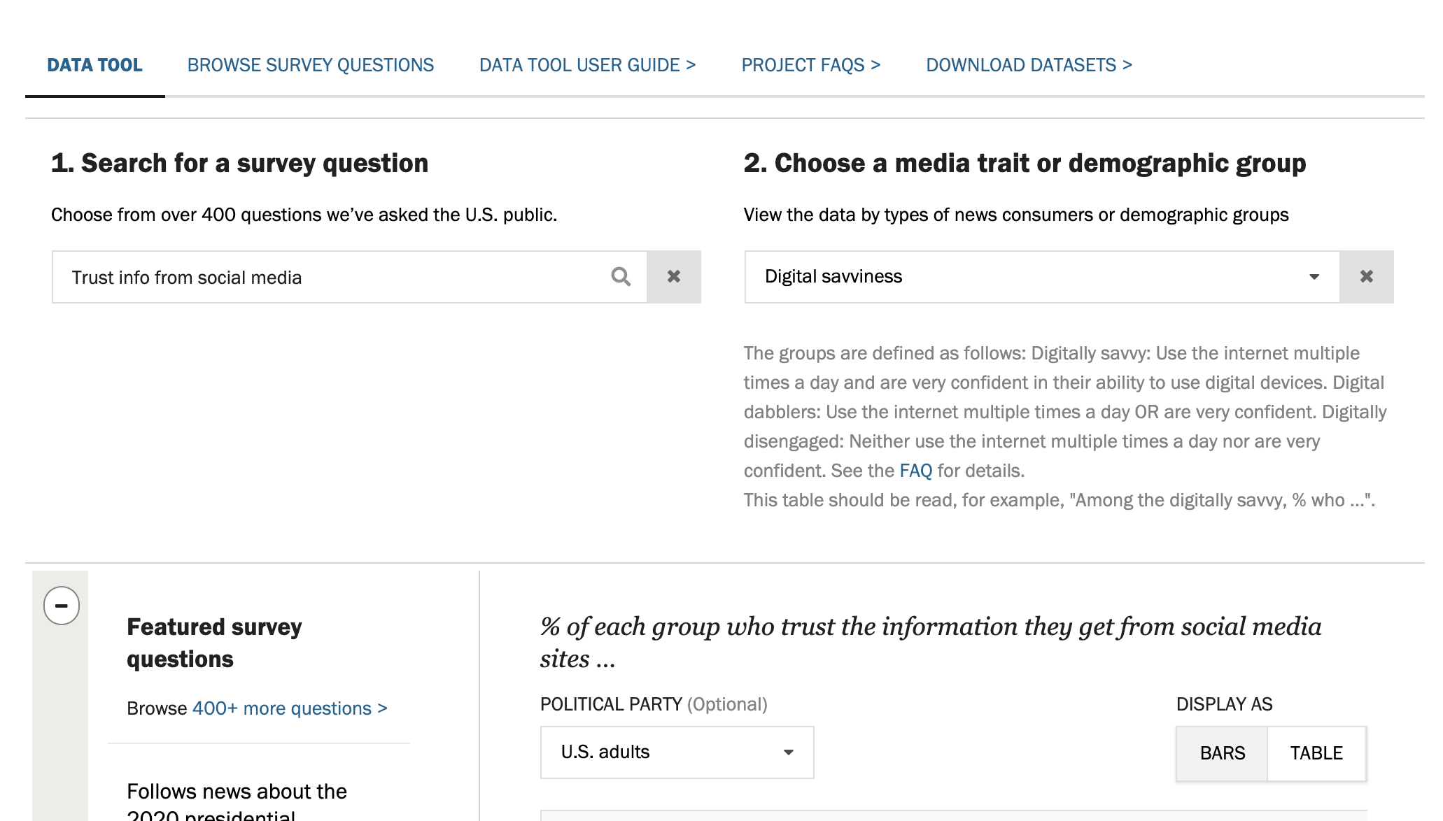Switch display to Bars view
1443x821 pixels.
coord(1222,753)
